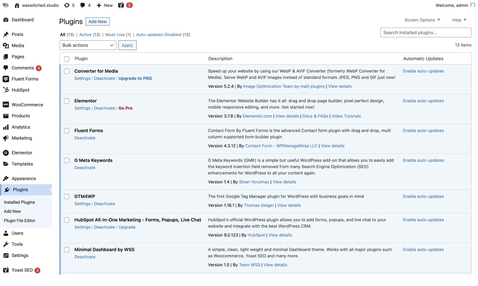Click the Posts pin icon
Screen dimensions: 478x286
point(6,34)
